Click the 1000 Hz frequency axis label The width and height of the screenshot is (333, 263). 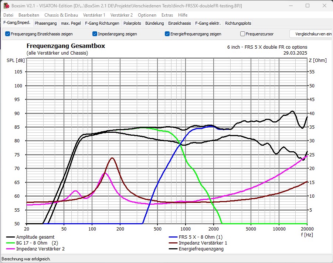pos(186,229)
